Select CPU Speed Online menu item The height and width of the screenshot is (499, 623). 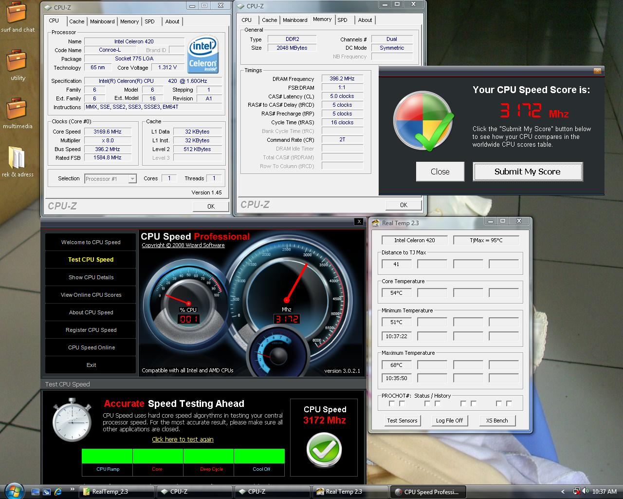(x=91, y=347)
